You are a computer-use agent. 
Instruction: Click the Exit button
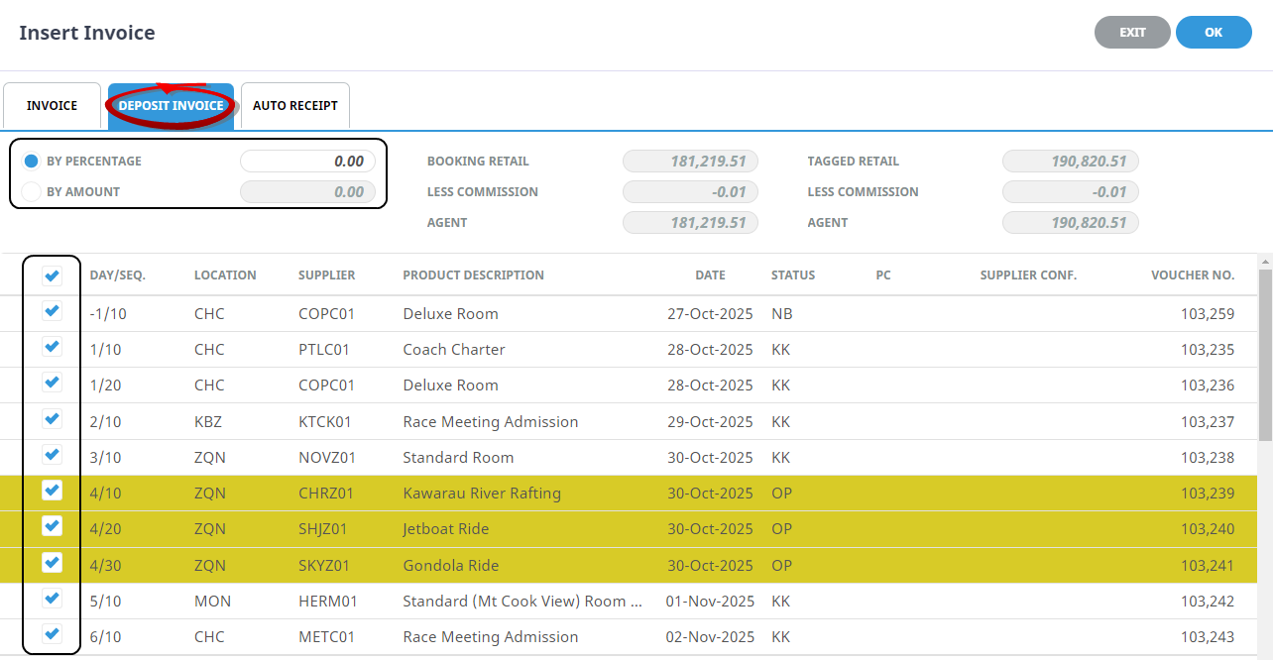click(x=1132, y=33)
